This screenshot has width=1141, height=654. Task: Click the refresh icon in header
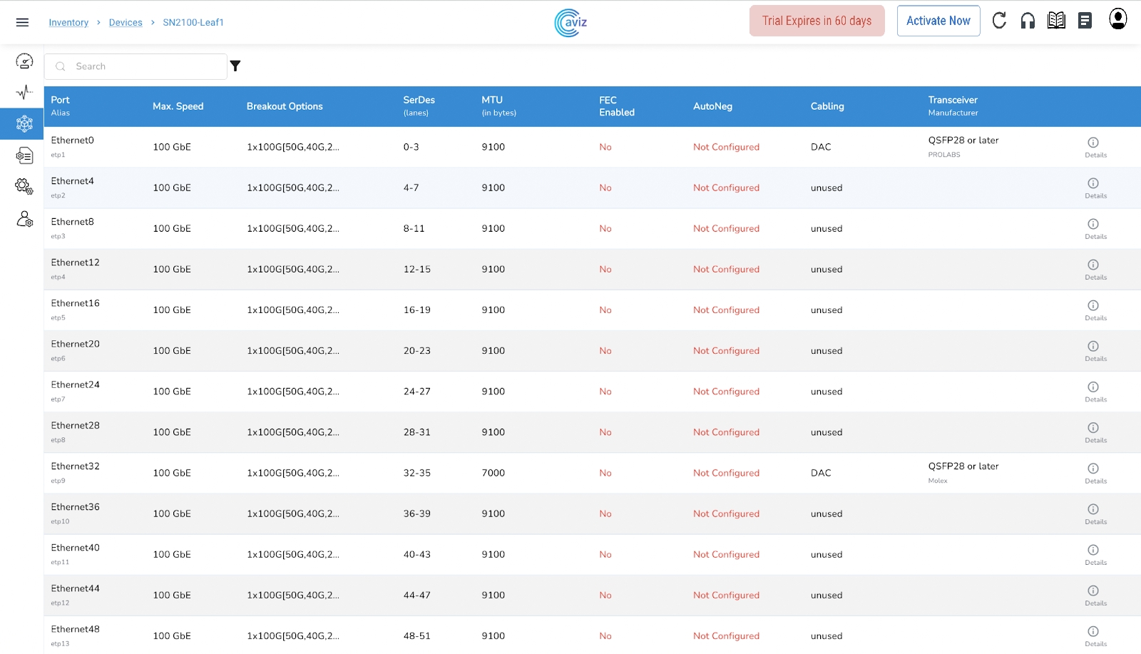coord(999,21)
